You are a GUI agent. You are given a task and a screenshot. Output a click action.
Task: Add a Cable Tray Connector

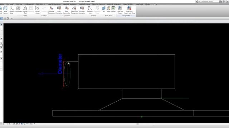tap(74, 10)
